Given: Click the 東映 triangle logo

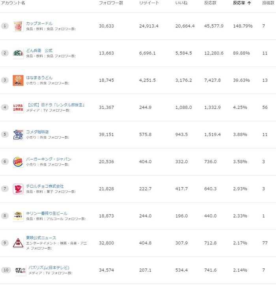Looking at the screenshot, I should pos(18,243).
